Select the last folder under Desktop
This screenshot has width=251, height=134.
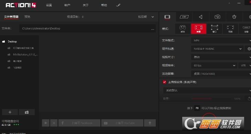click(17, 68)
